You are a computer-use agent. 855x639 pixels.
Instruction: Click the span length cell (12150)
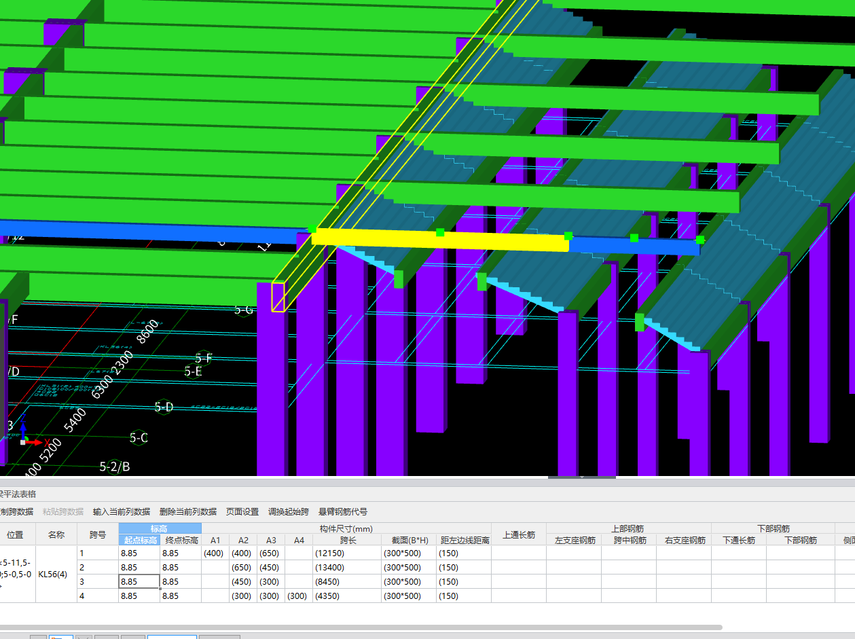[x=347, y=553]
